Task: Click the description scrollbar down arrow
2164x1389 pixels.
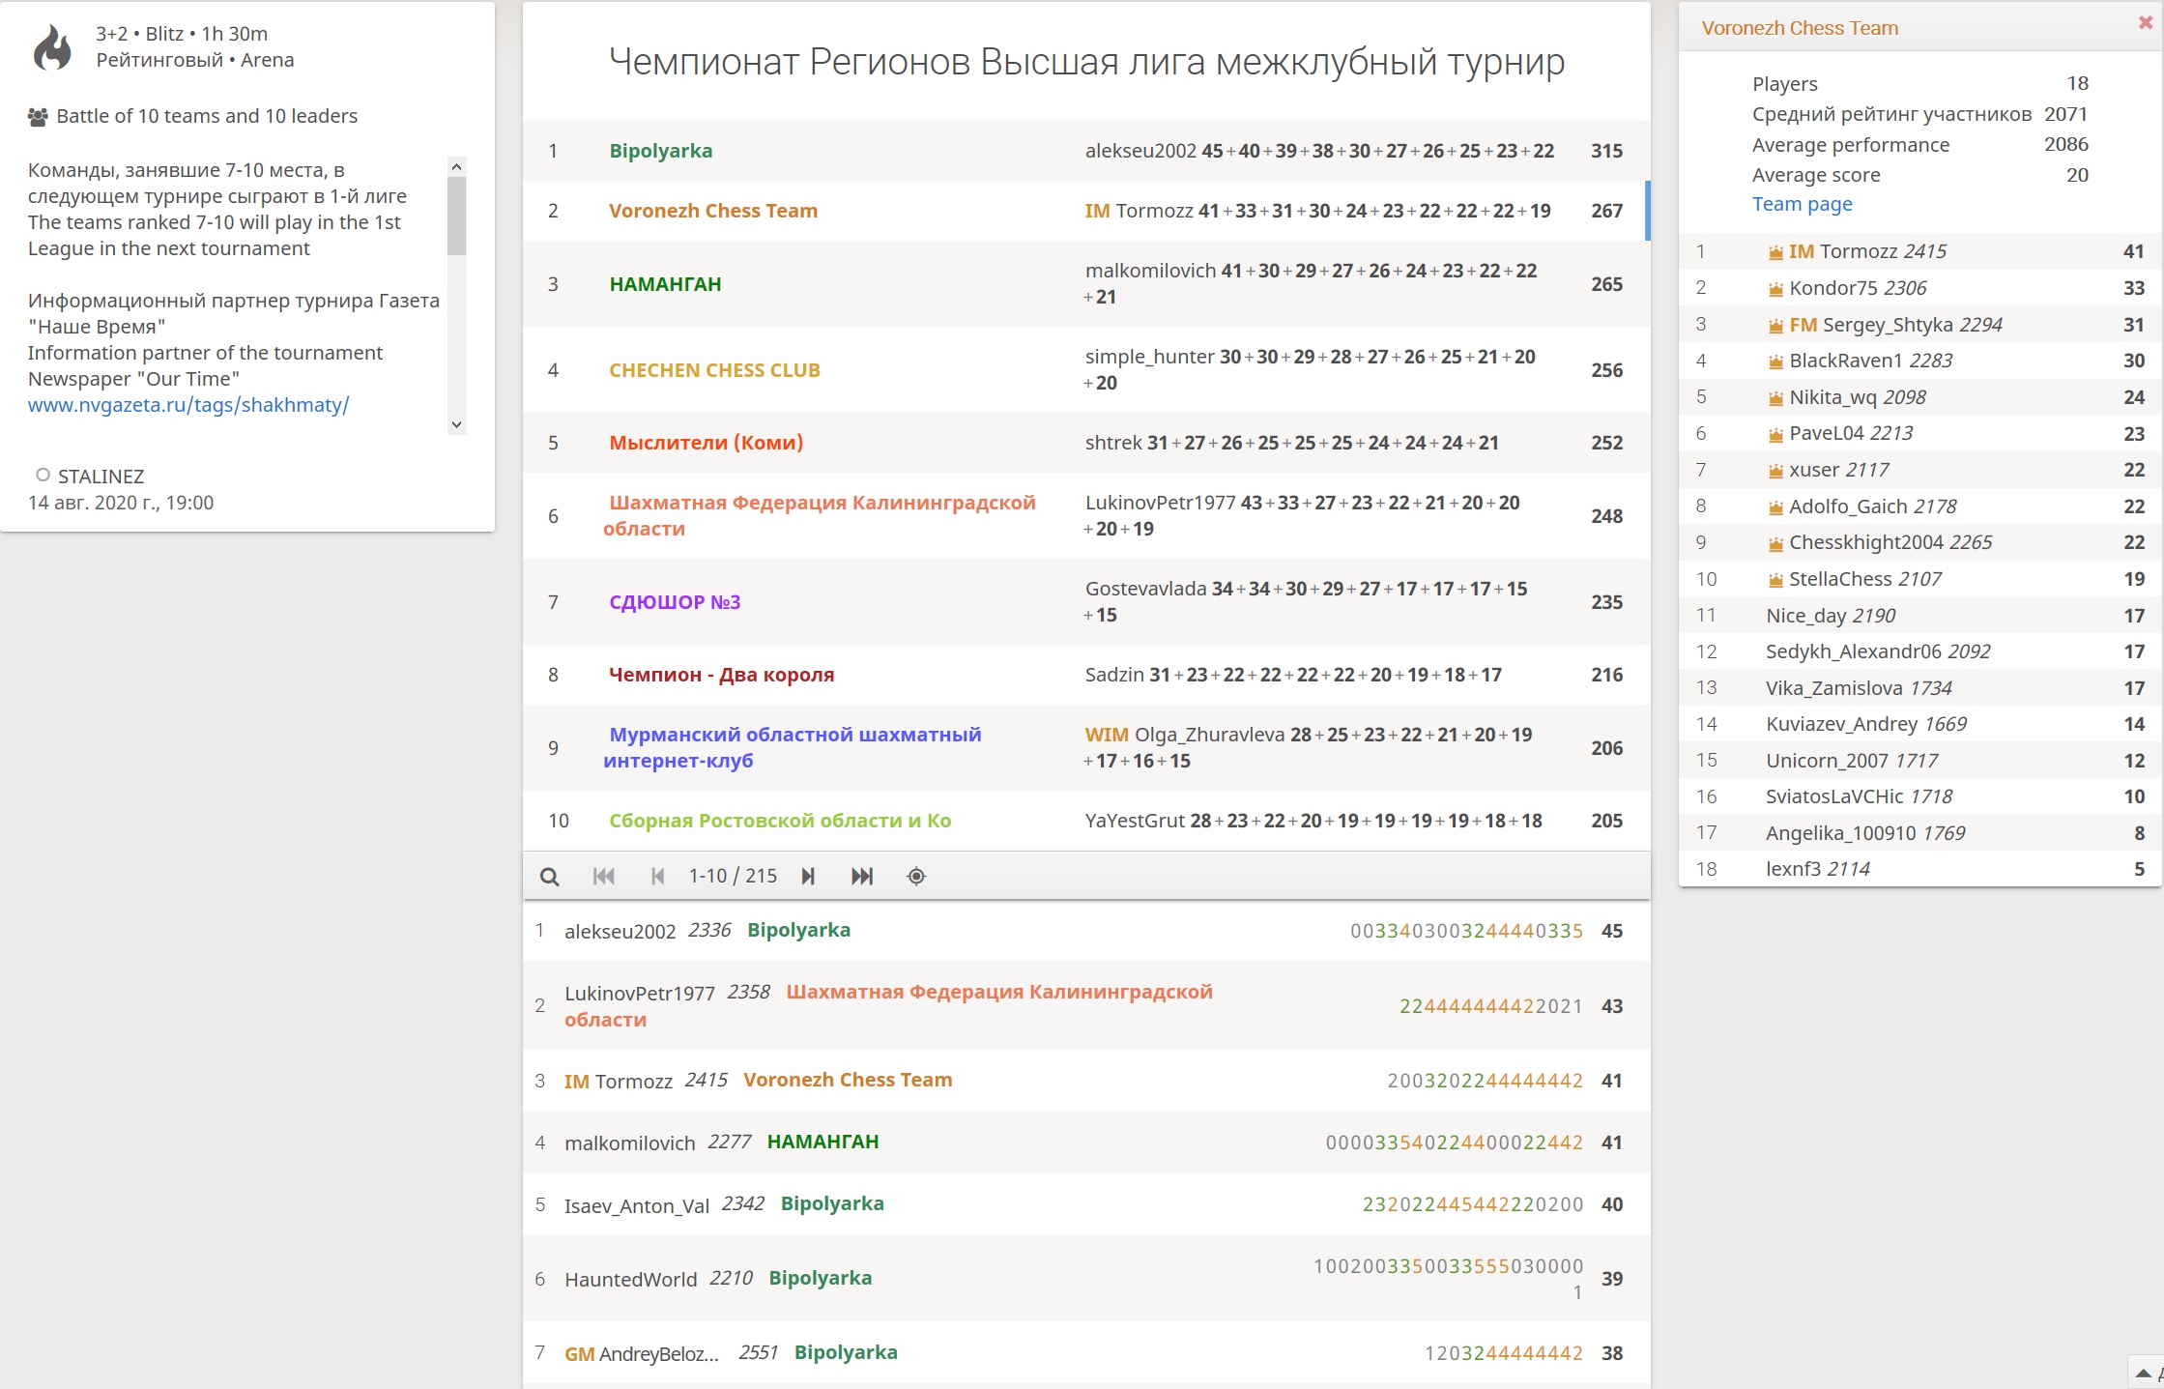Action: (457, 424)
